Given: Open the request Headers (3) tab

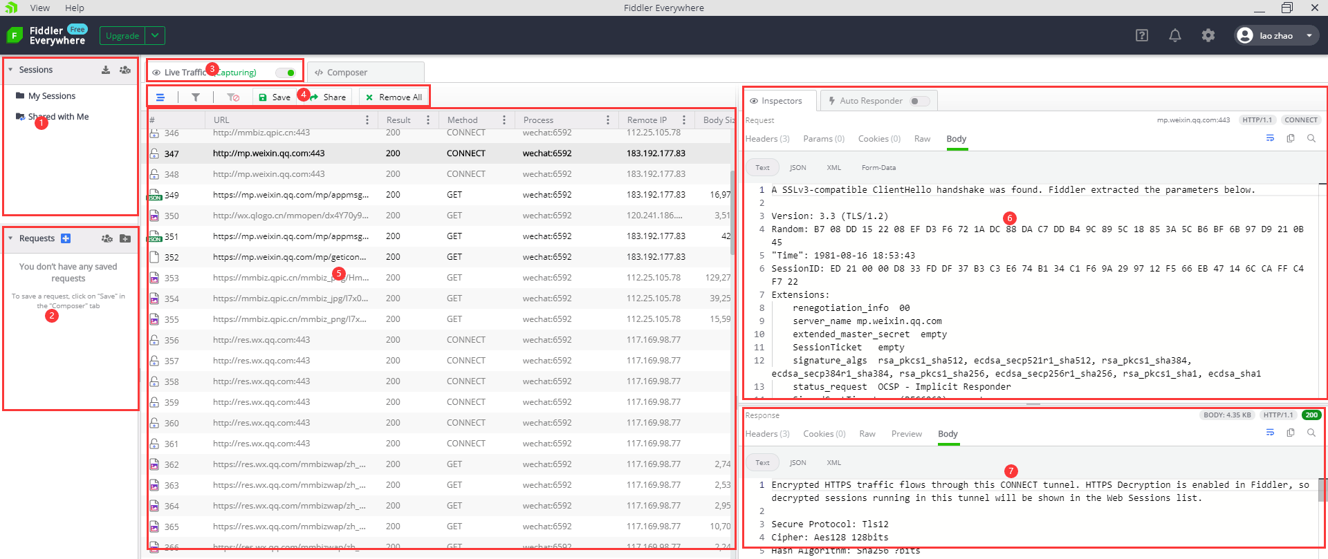Looking at the screenshot, I should click(767, 139).
